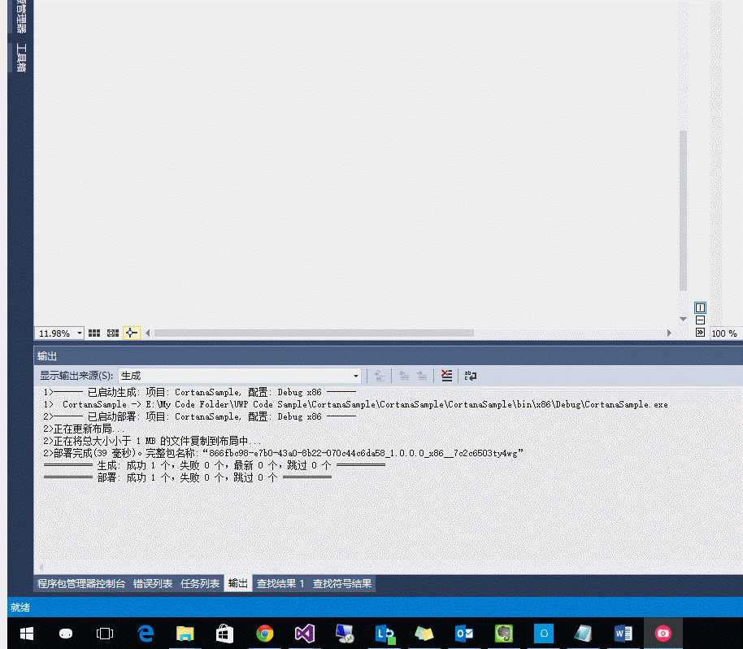743x649 pixels.
Task: Switch to the 错误列表 tab
Action: [153, 584]
